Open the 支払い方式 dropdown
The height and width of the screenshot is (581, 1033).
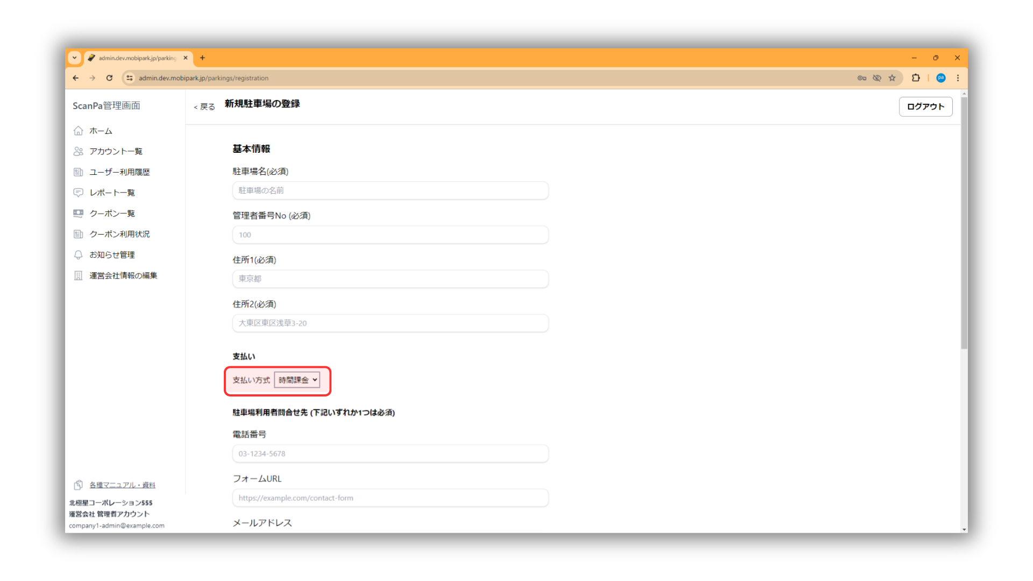tap(297, 380)
